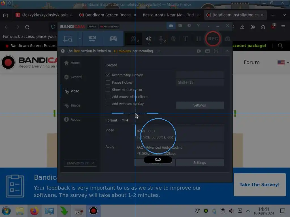This screenshot has width=290, height=217.
Task: Click the broadcast signal icon
Action: (216, 51)
